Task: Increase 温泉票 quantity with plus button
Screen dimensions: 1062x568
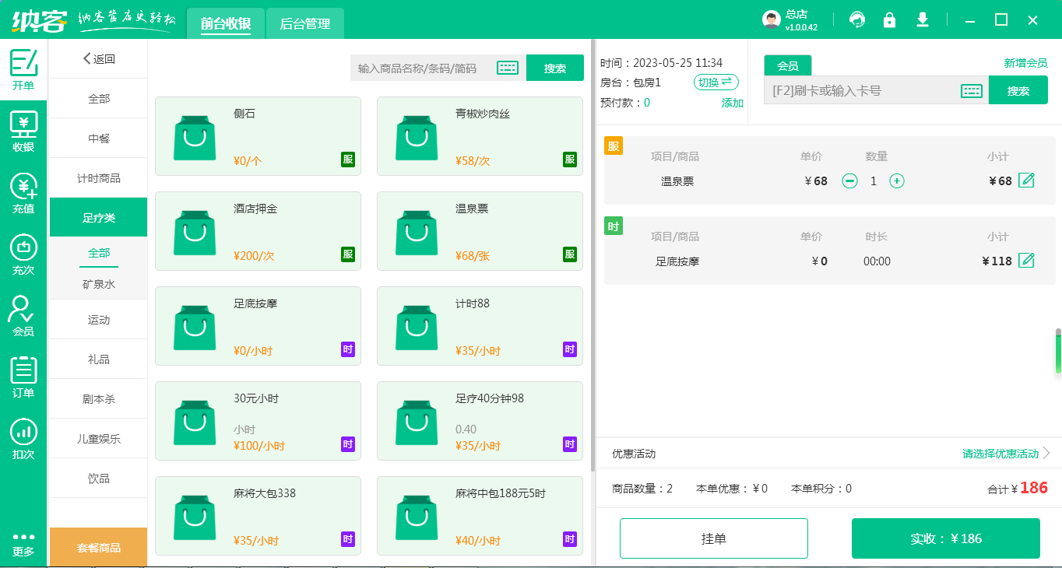Action: [x=897, y=181]
